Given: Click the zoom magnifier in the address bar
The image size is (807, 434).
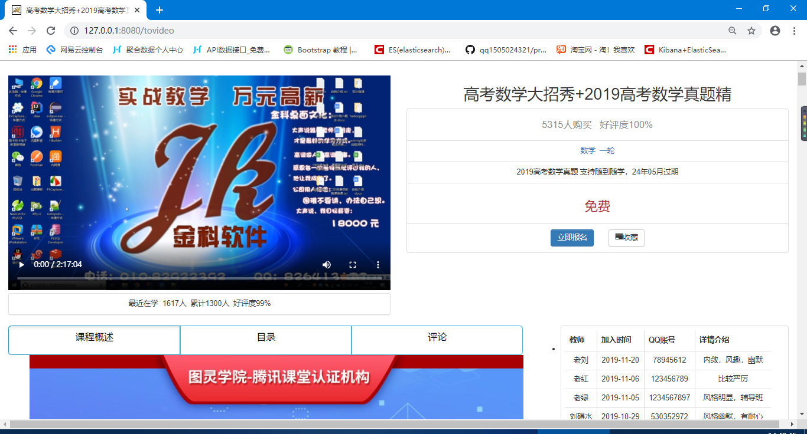Looking at the screenshot, I should [733, 31].
